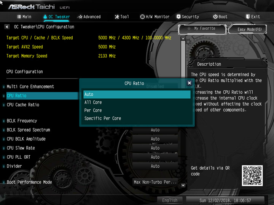Image resolution: width=274 pixels, height=205 pixels.
Task: Close the CPU Ratio popup
Action: pyautogui.click(x=189, y=83)
